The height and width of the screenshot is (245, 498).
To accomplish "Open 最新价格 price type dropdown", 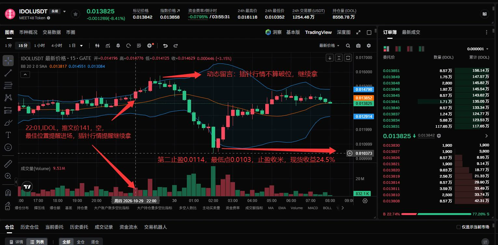I will [x=329, y=46].
